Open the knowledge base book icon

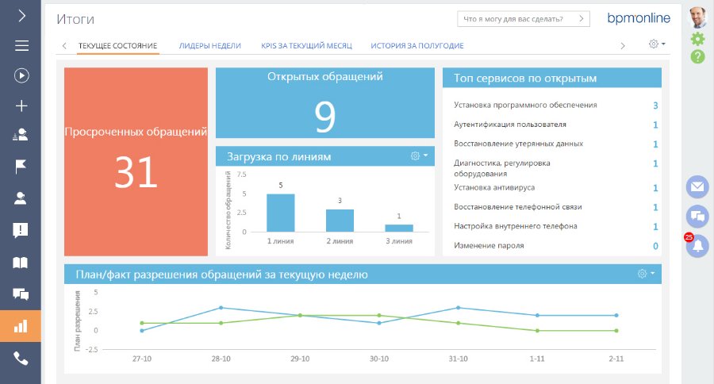tap(21, 263)
